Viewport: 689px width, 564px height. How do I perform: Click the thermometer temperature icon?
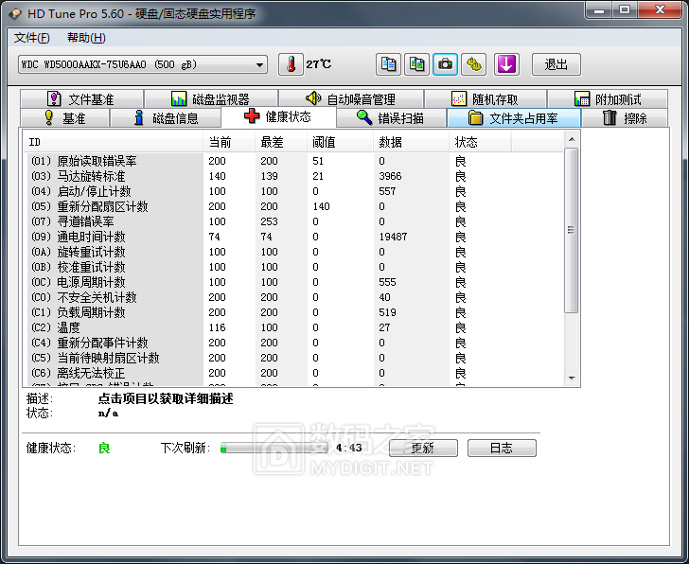click(x=291, y=64)
